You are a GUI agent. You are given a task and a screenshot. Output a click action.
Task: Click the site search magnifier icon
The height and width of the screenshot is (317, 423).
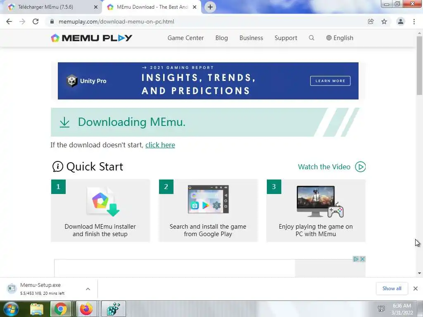point(311,38)
